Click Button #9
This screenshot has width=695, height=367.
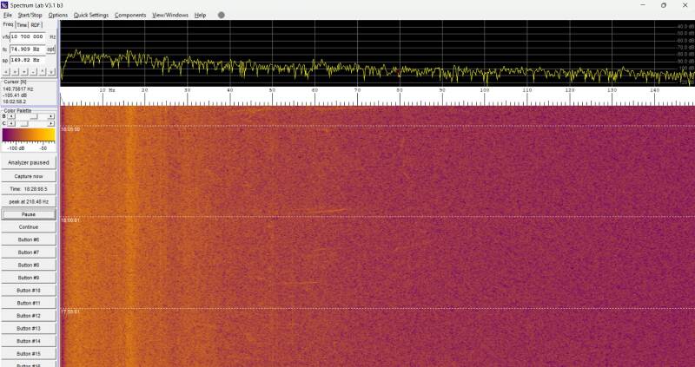coord(29,278)
